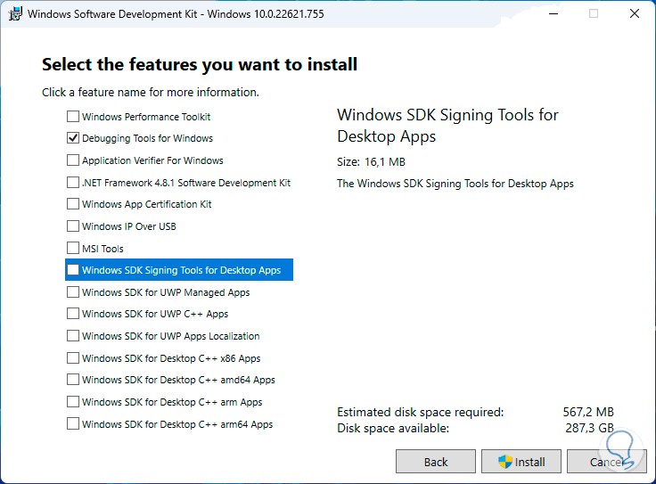The height and width of the screenshot is (484, 656).
Task: Enable Windows App Certification Kit checkbox
Action: click(73, 204)
